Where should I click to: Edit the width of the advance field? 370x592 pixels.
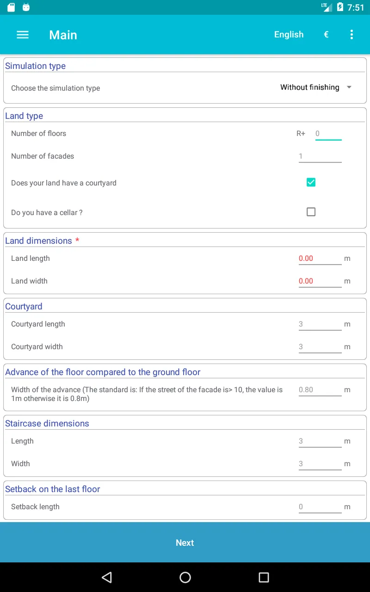[320, 390]
